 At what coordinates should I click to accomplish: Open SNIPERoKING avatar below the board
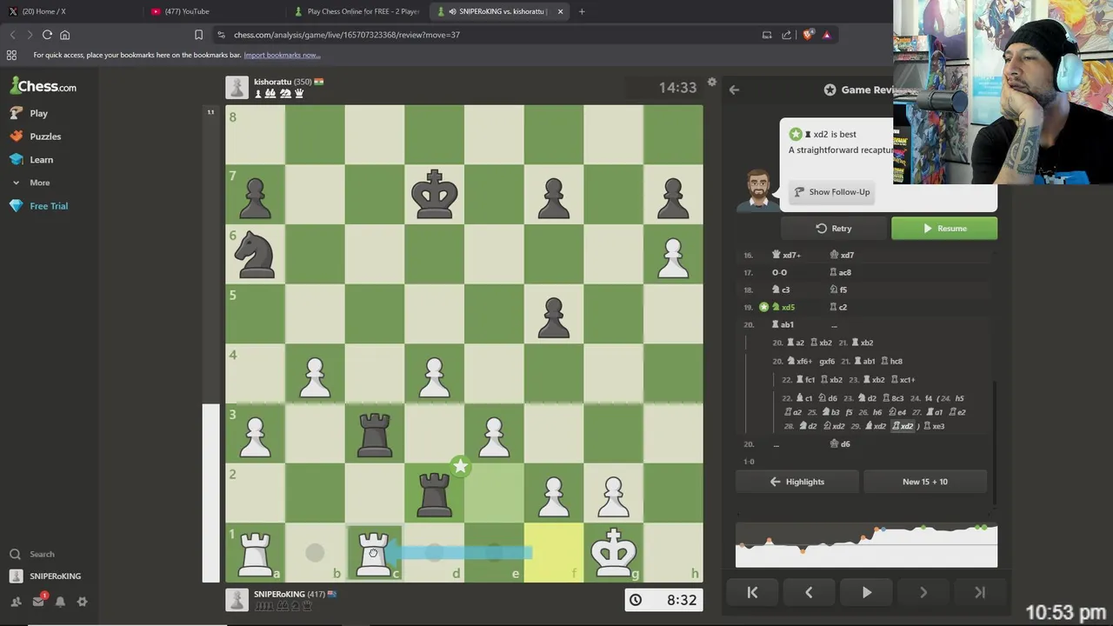click(x=237, y=600)
